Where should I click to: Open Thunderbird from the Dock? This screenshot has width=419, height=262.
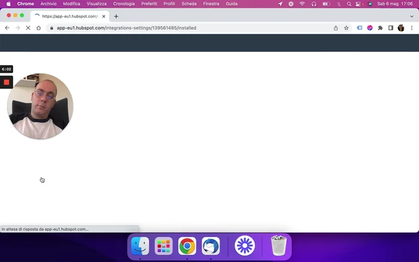pos(211,246)
